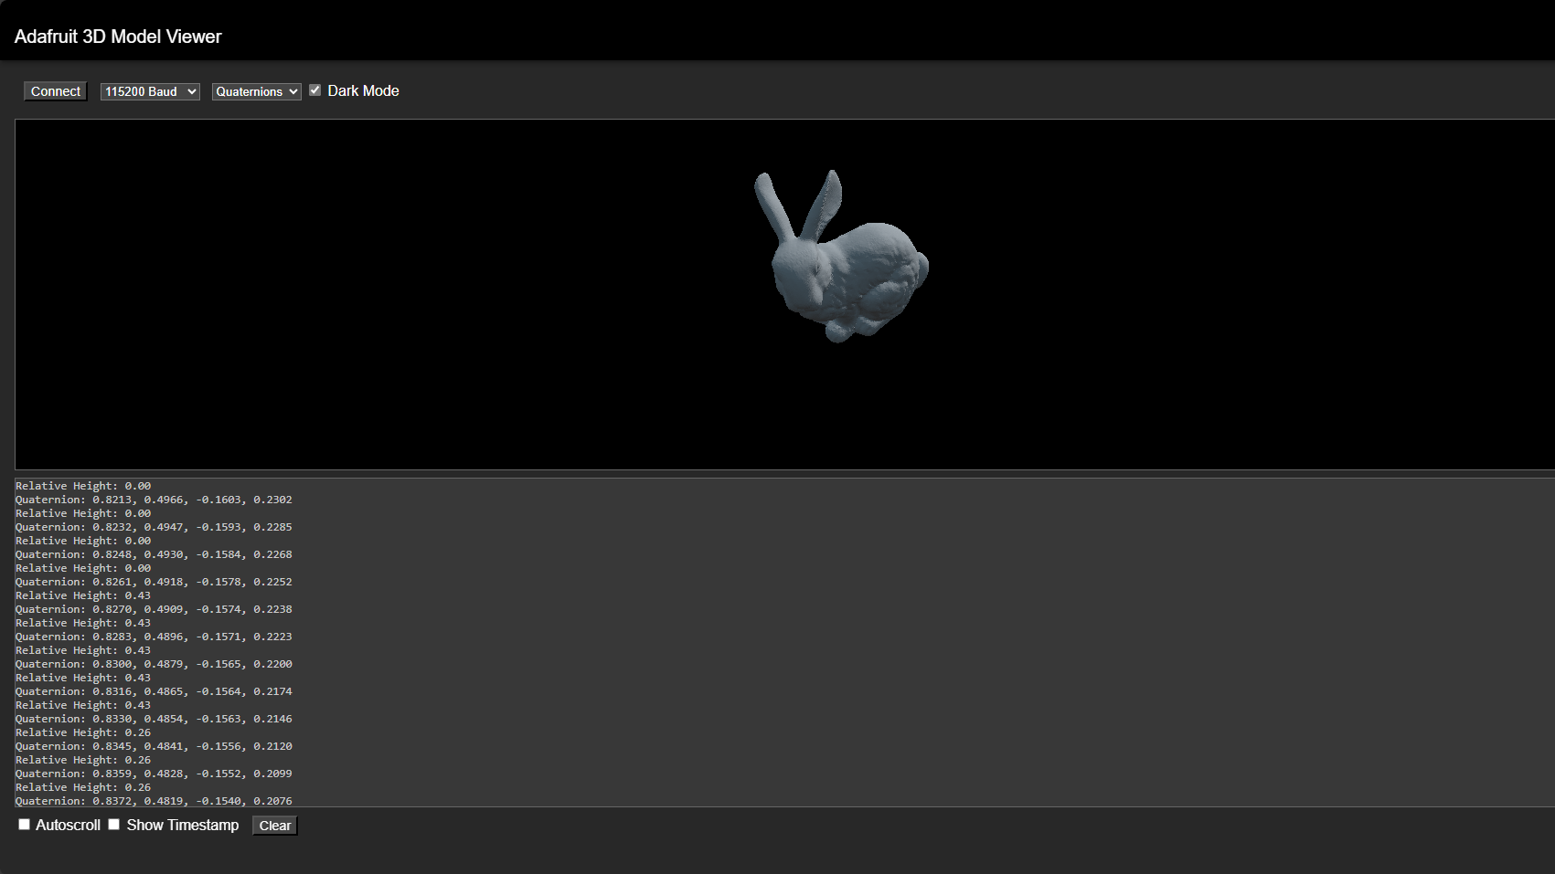Click the Quaternion line starting with 0.8345
Viewport: 1555px width, 874px height.
pos(154,746)
